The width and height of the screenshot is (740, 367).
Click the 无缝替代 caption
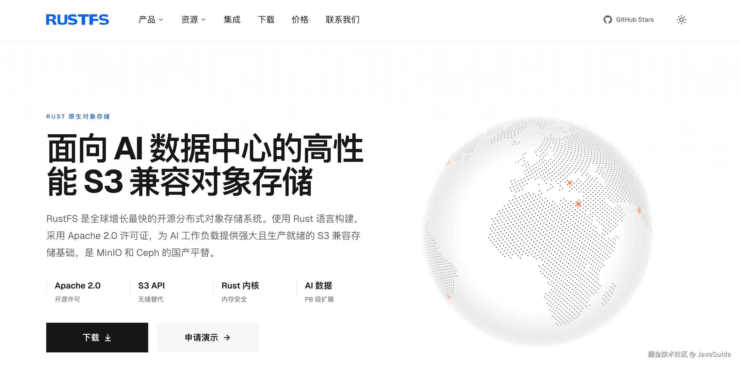[x=151, y=299]
